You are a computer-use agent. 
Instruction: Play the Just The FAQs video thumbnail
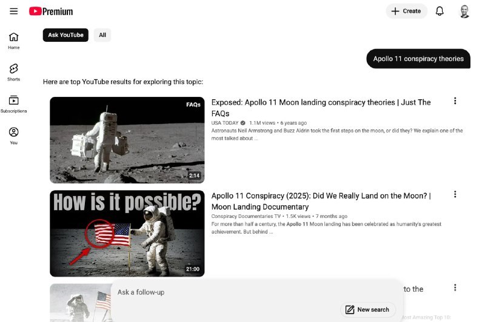tap(127, 140)
